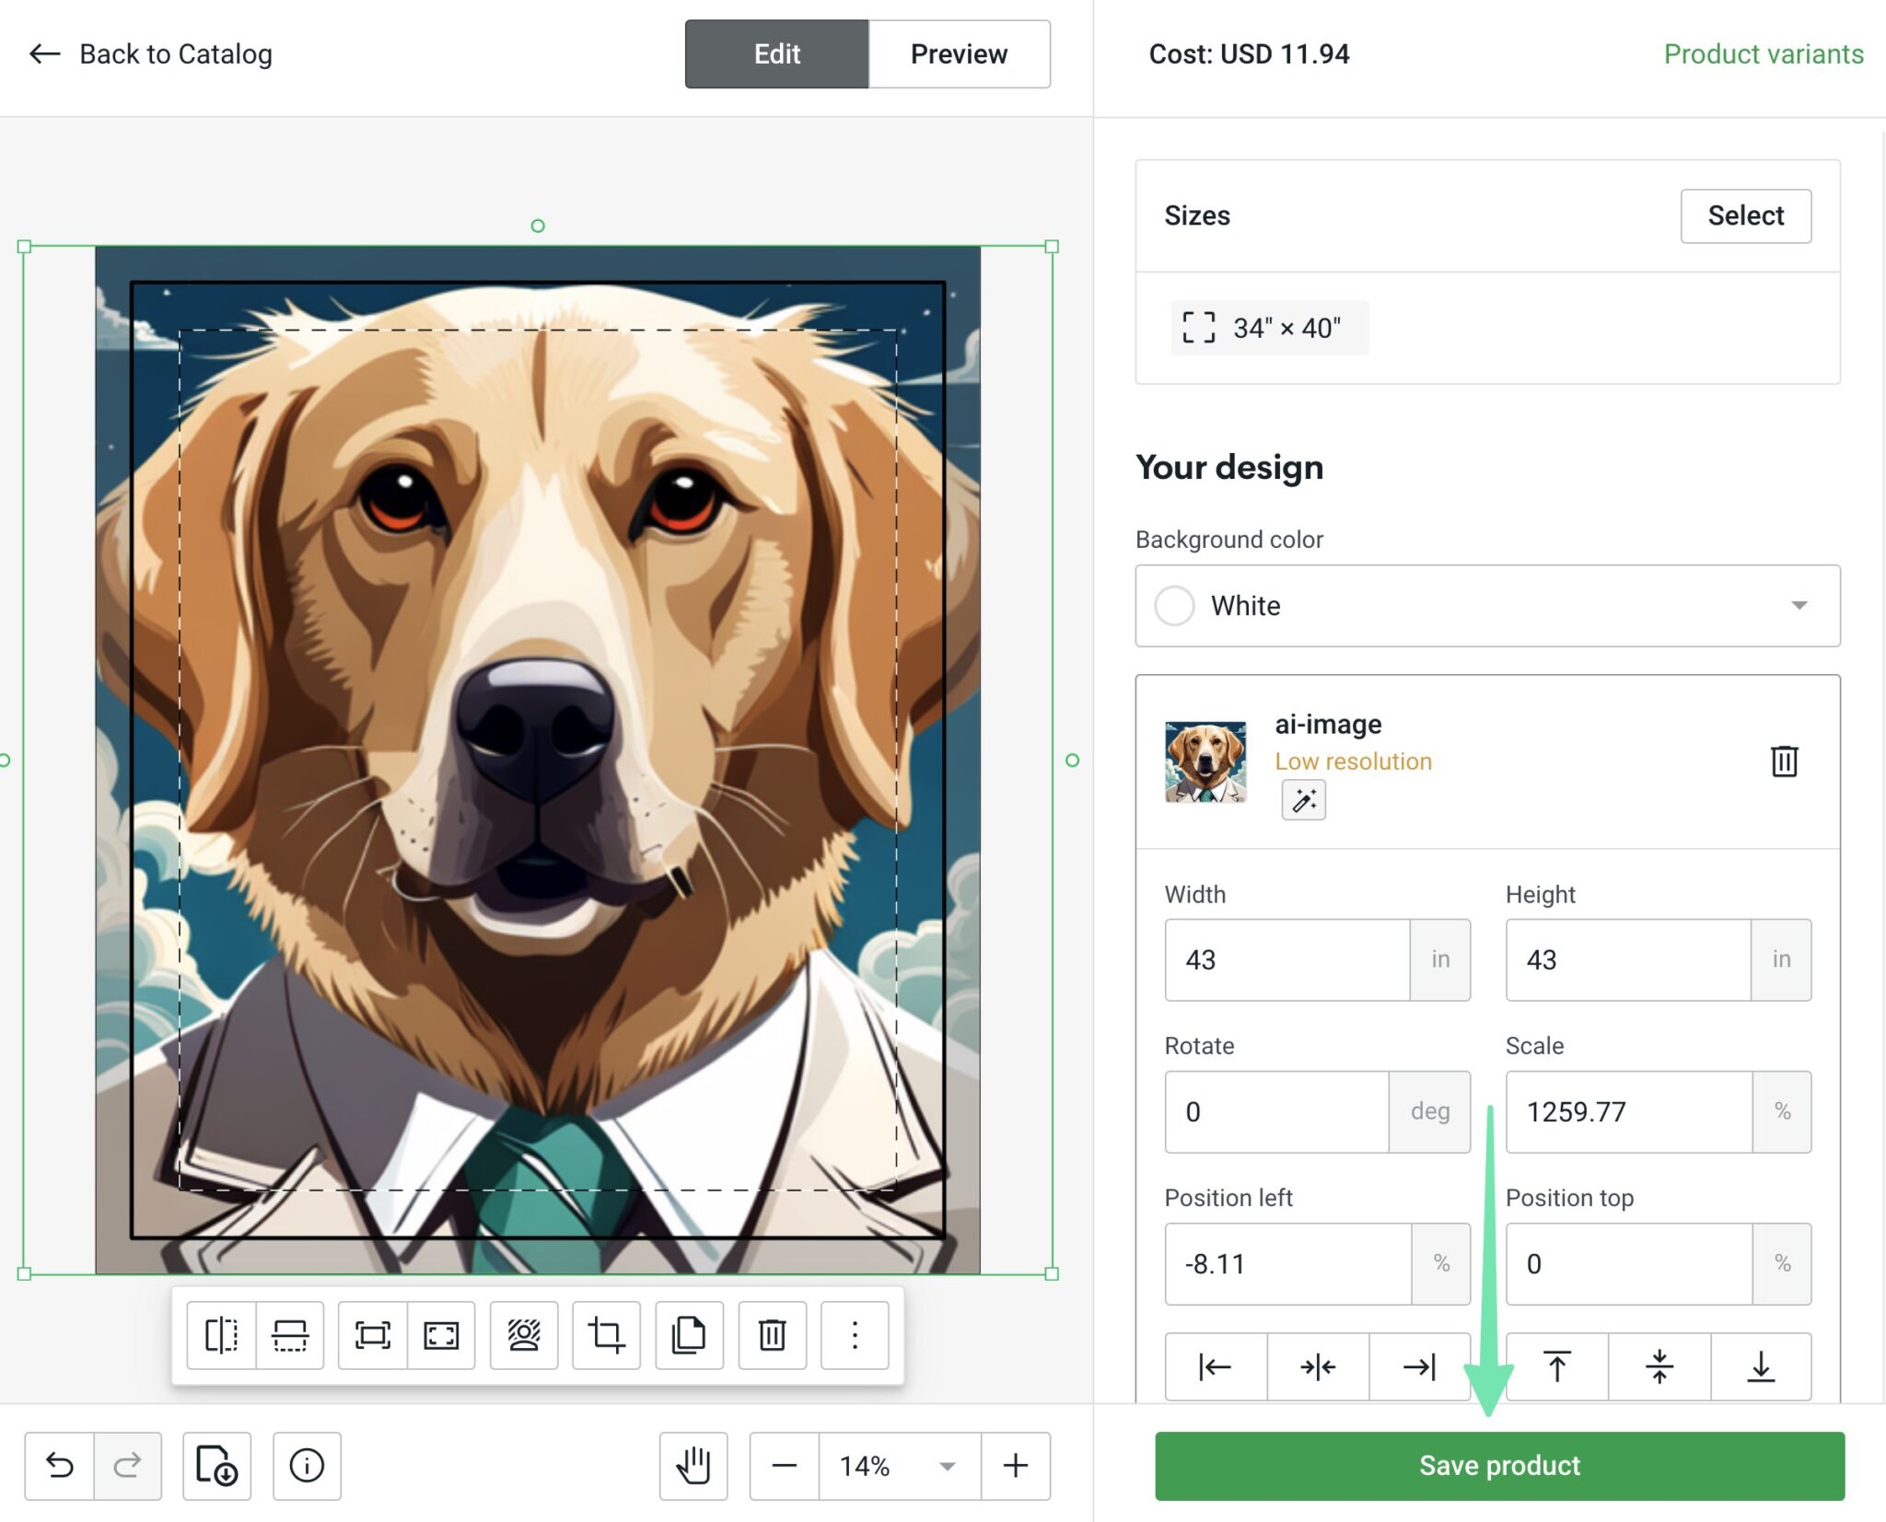Delete ai-image using panel trash icon

click(x=1784, y=761)
